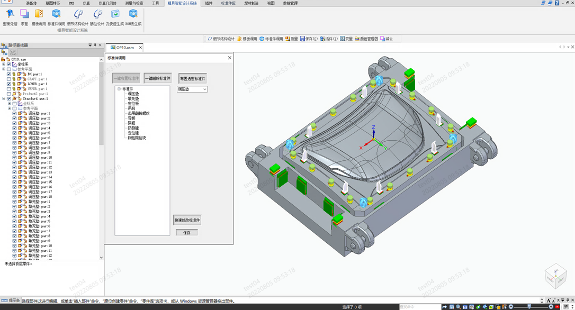Open 模板调用 in the ribbon
This screenshot has width=575, height=310.
coord(39,17)
